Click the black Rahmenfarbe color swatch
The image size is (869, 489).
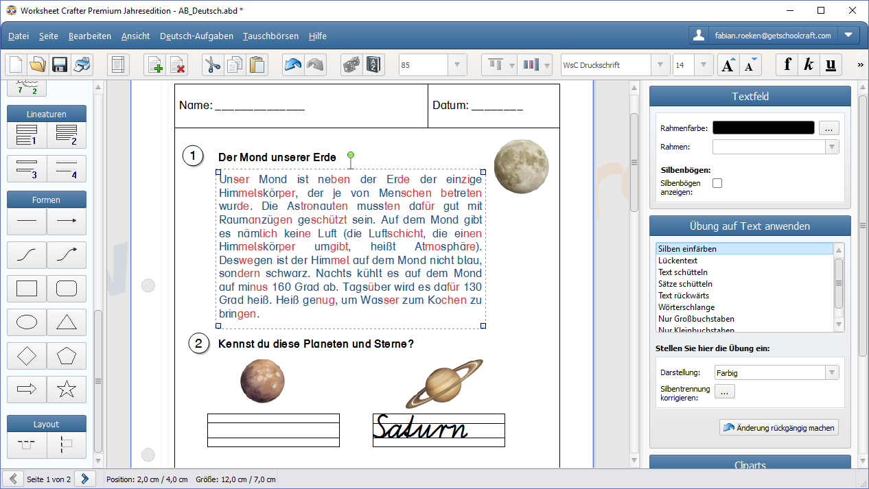coord(763,128)
